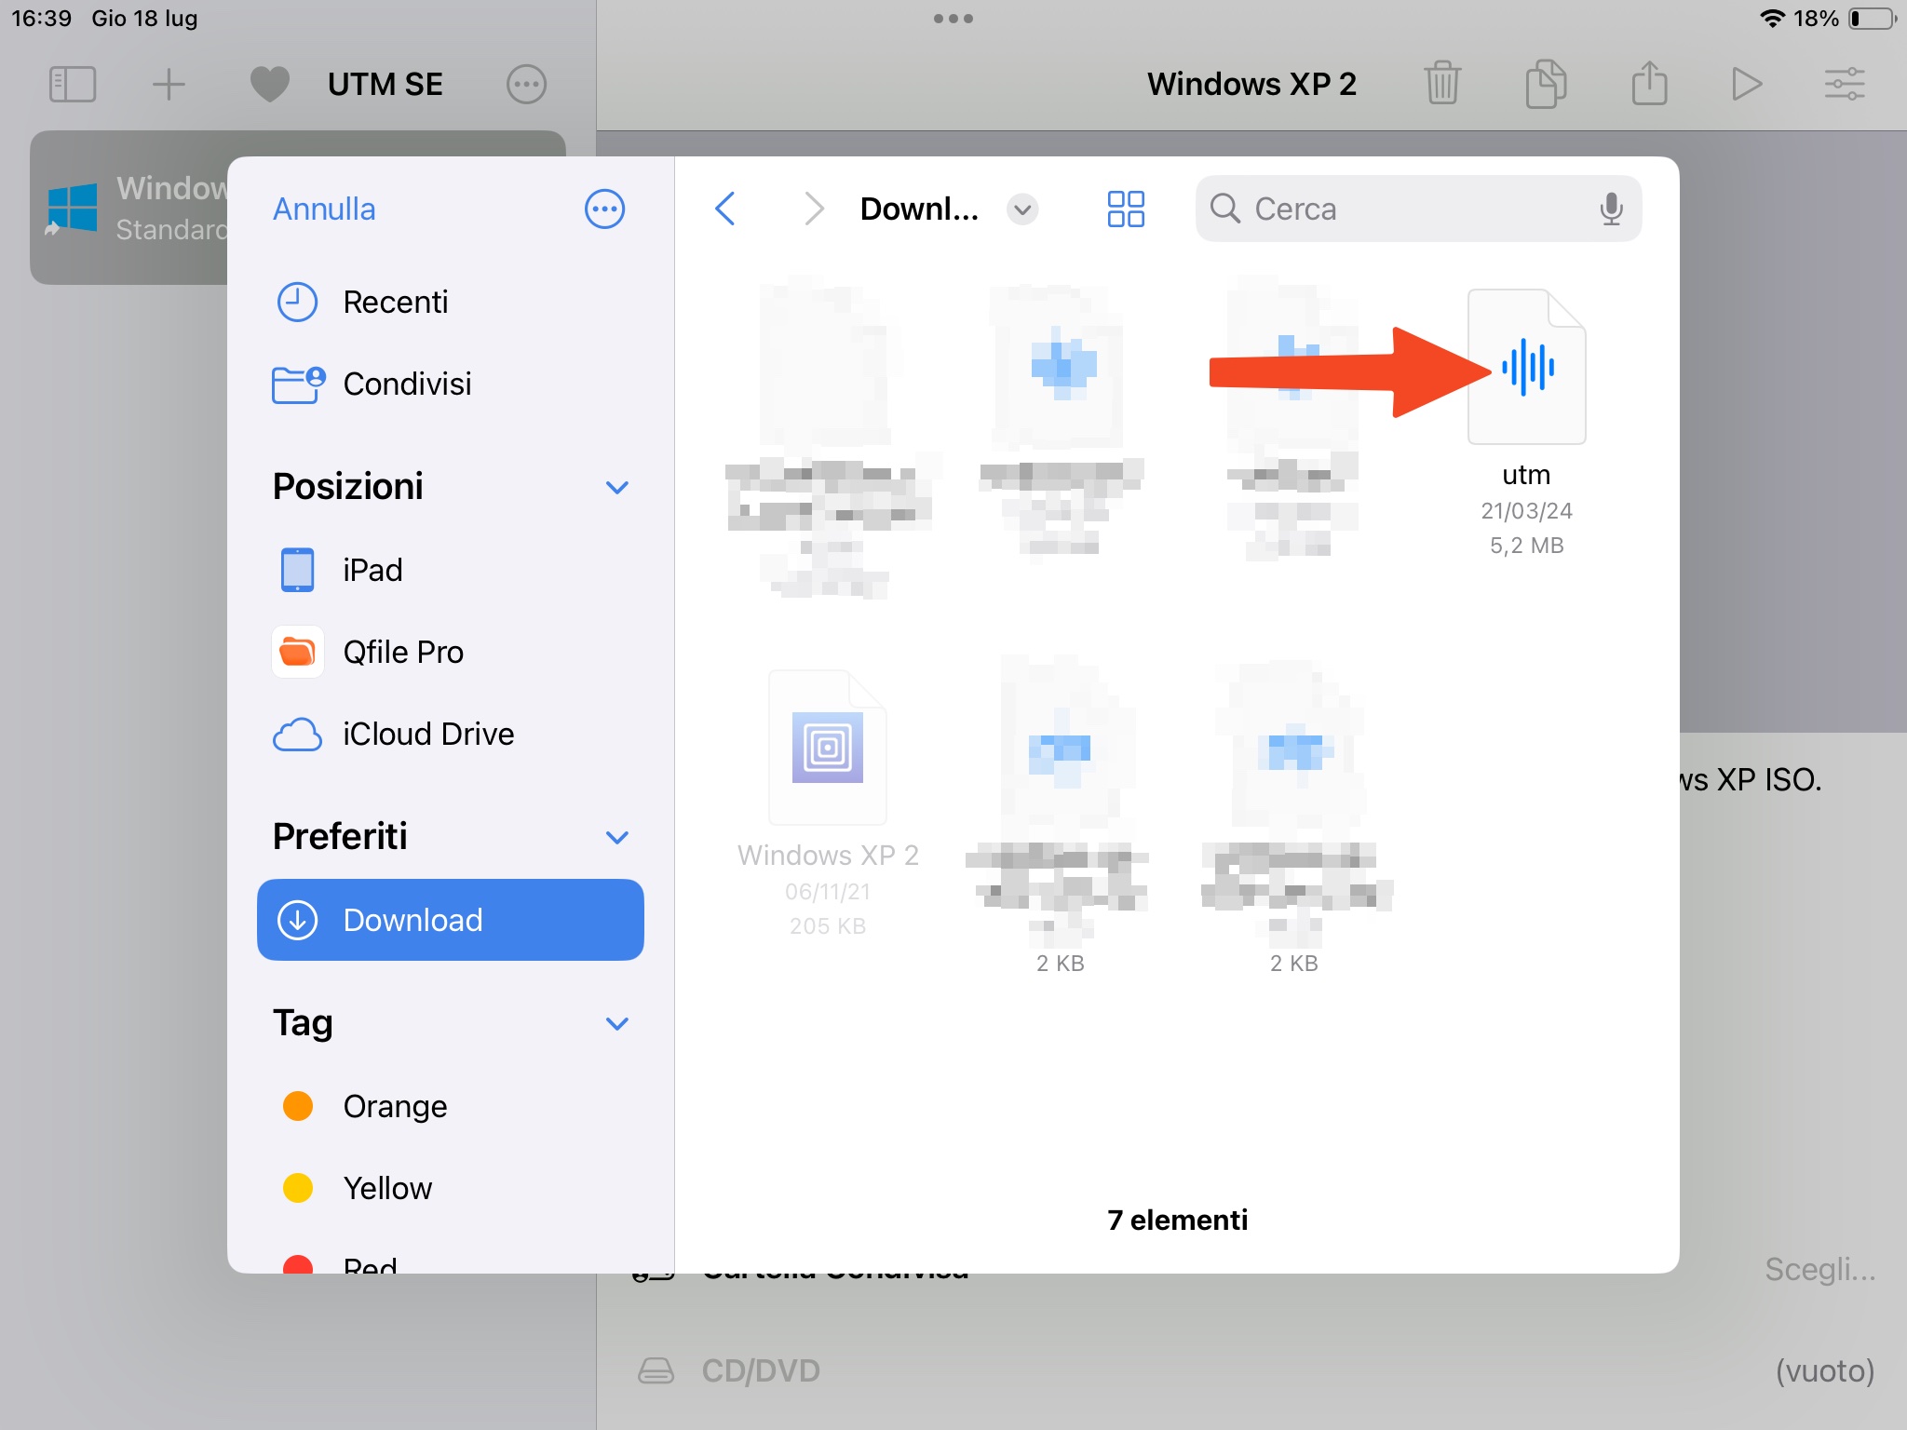The height and width of the screenshot is (1430, 1907).
Task: Open the file picker more options circle
Action: click(604, 209)
